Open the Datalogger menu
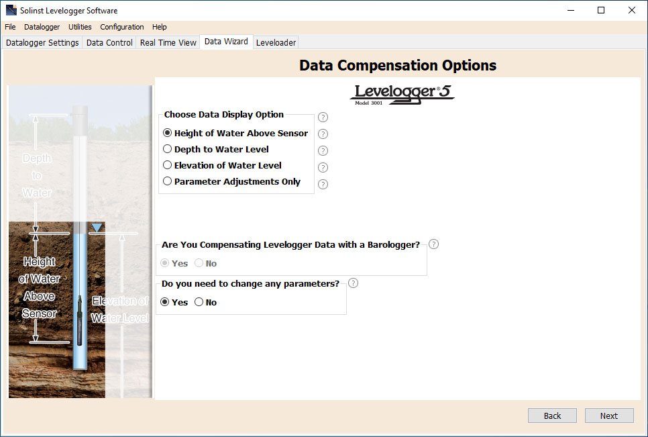 click(42, 27)
